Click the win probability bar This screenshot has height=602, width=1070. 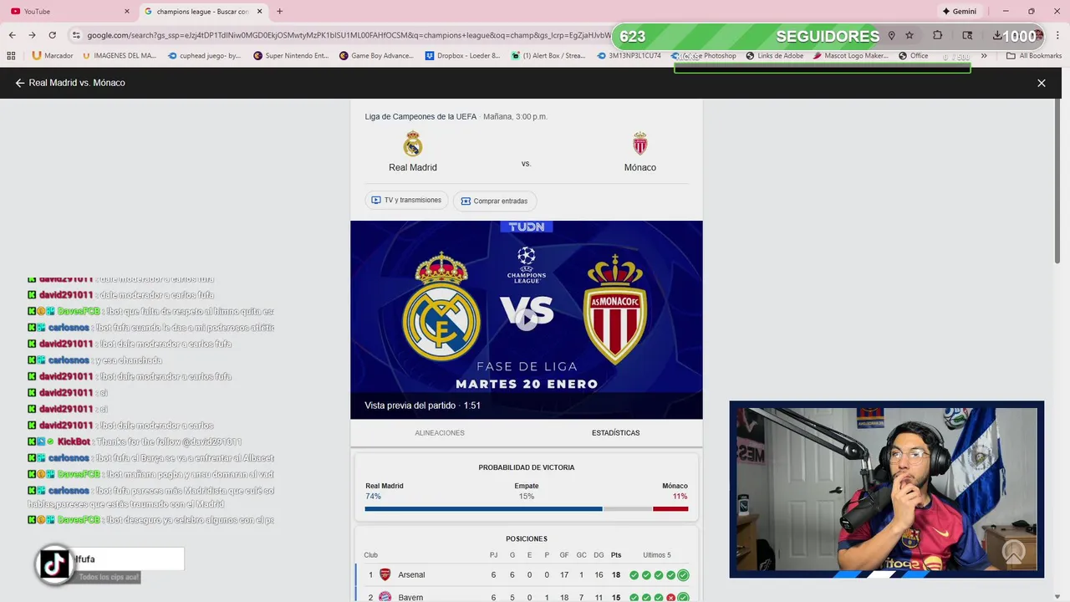(x=527, y=508)
